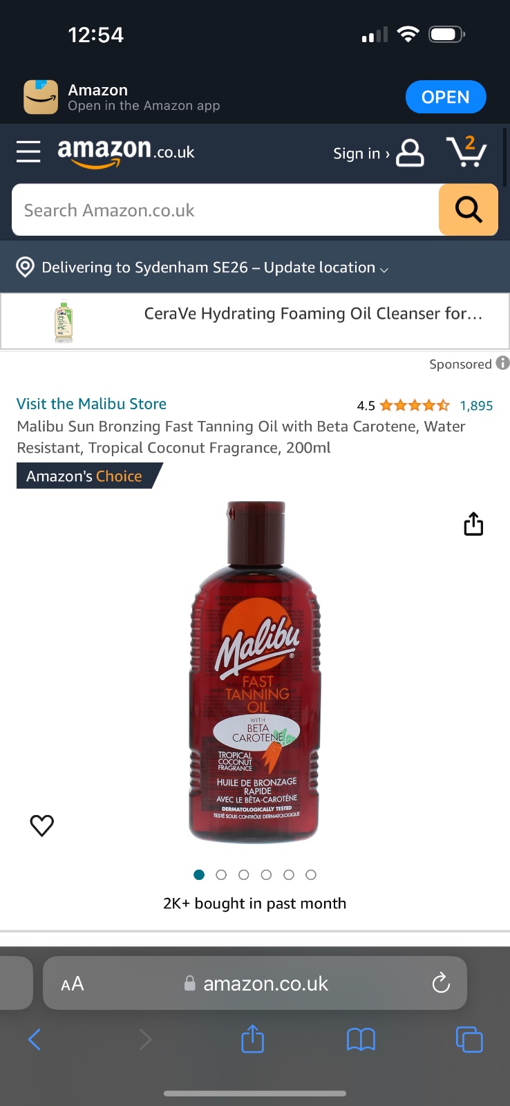
Task: Focus the Search Amazon.co.uk field
Action: point(225,209)
